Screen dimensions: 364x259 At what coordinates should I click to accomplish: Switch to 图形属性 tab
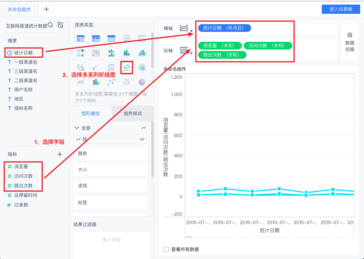(91, 114)
